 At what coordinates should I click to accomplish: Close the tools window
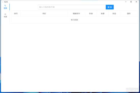tap(136, 2)
